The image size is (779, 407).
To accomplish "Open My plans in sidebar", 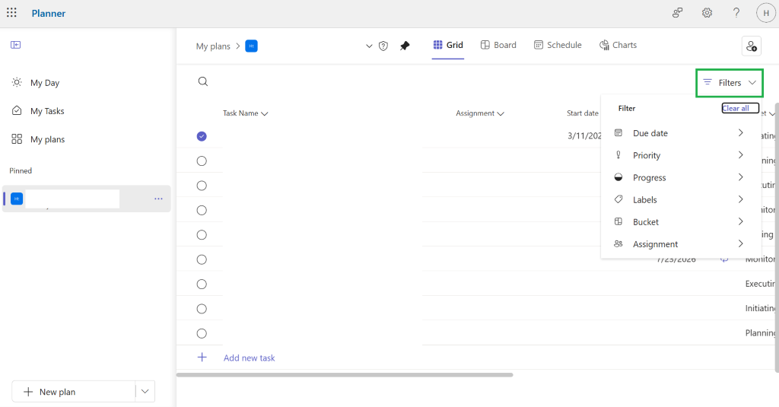I will click(47, 139).
